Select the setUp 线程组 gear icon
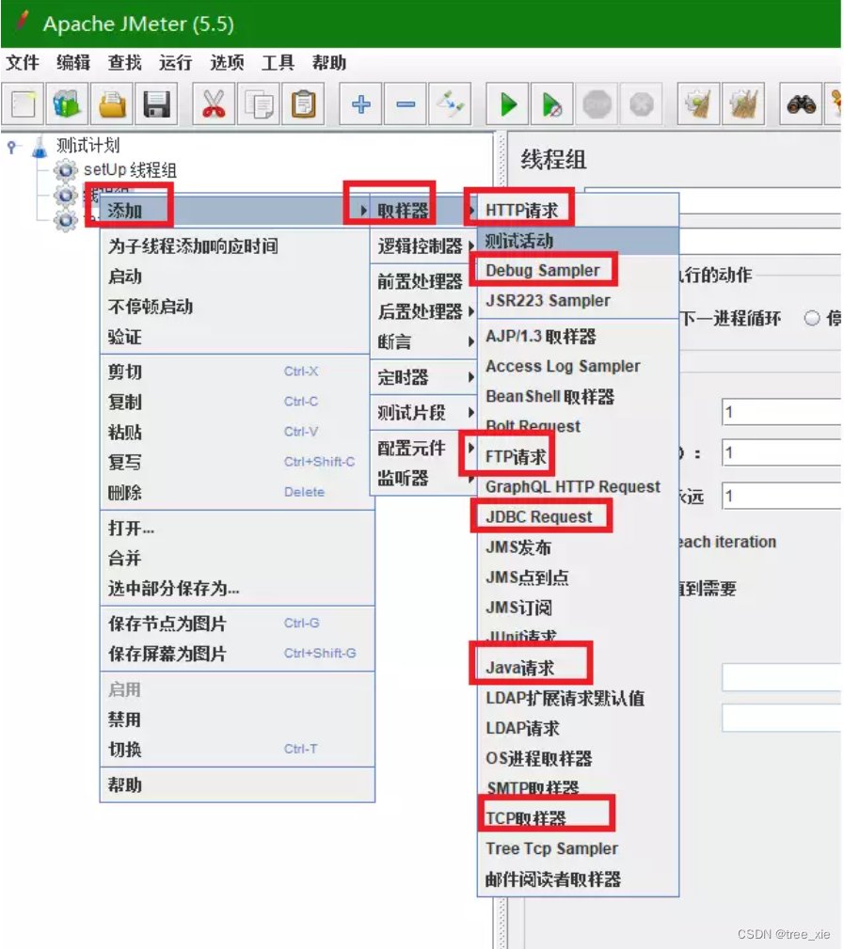Screen dimensions: 844x949 (x=65, y=170)
